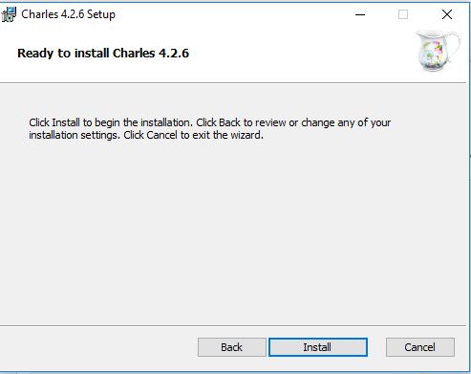Exit the wizard using Cancel button
This screenshot has width=471, height=374.
(x=420, y=347)
